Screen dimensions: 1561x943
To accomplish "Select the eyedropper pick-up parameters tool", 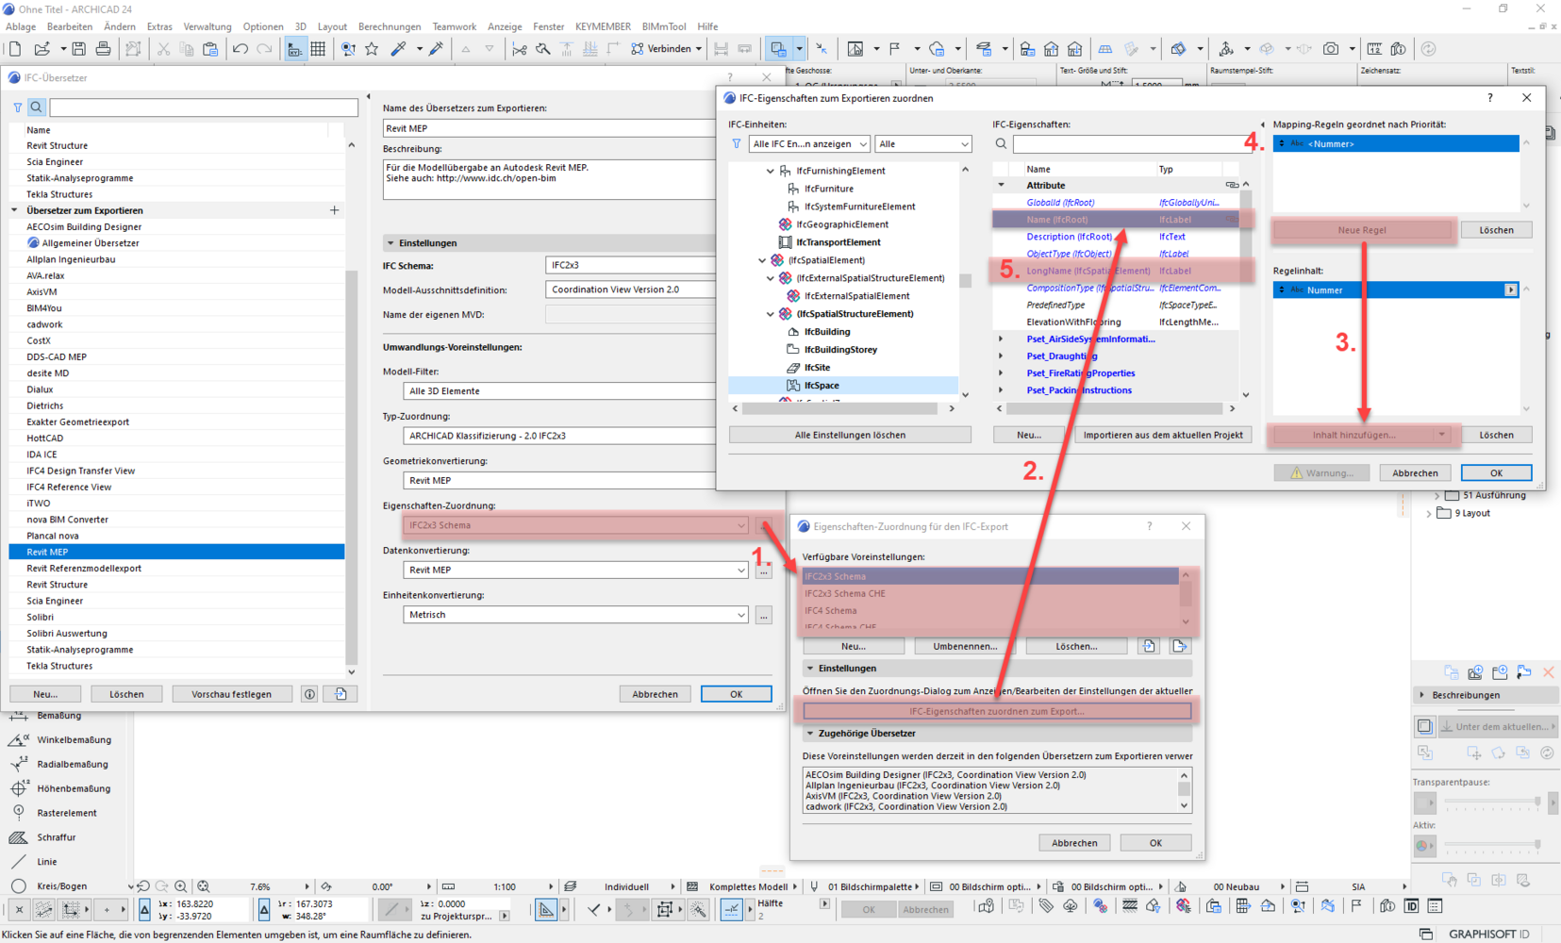I will tap(398, 49).
